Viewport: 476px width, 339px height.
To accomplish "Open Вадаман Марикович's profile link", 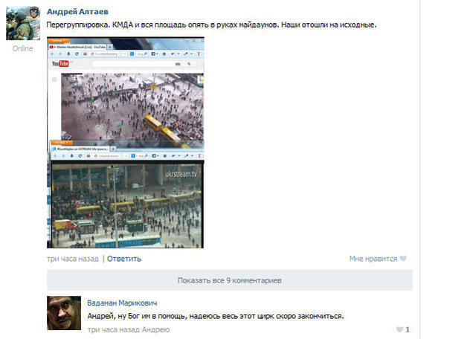I will tap(122, 303).
